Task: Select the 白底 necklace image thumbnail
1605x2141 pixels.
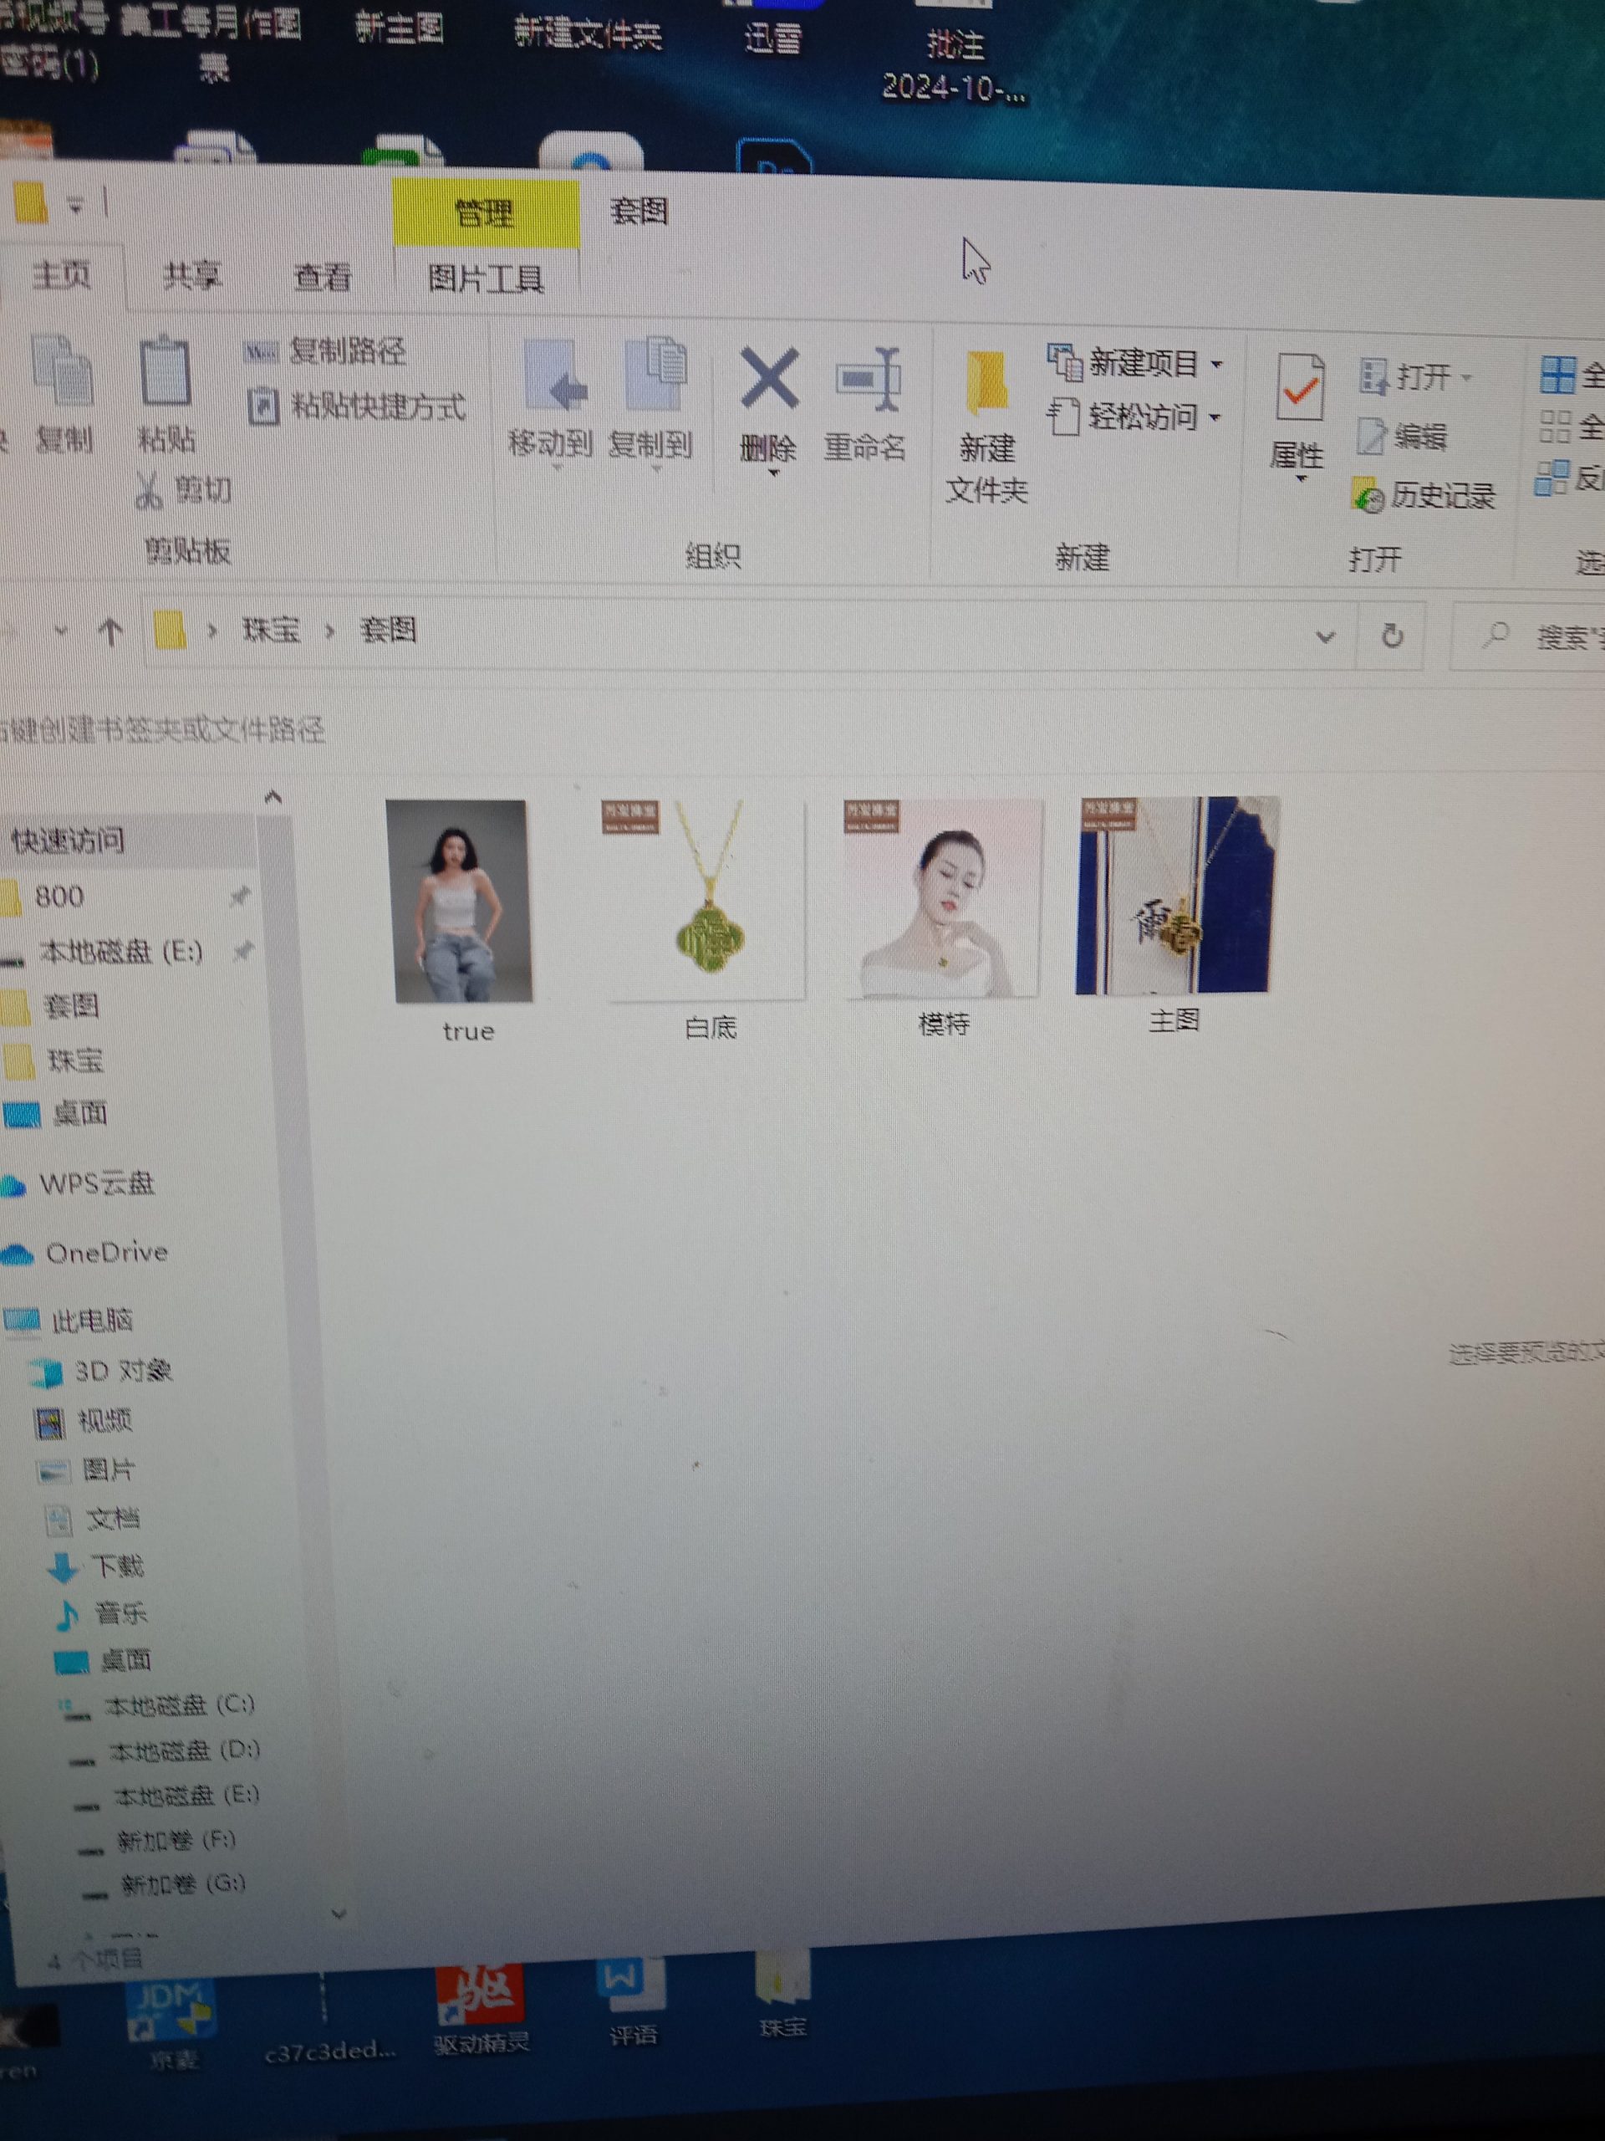Action: coord(708,900)
